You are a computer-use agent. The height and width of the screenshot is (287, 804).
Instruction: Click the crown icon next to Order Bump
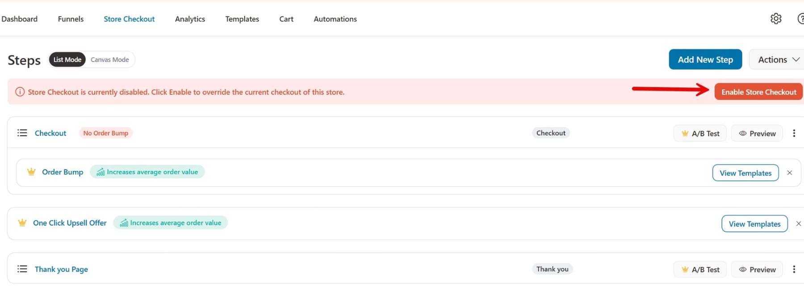[31, 172]
